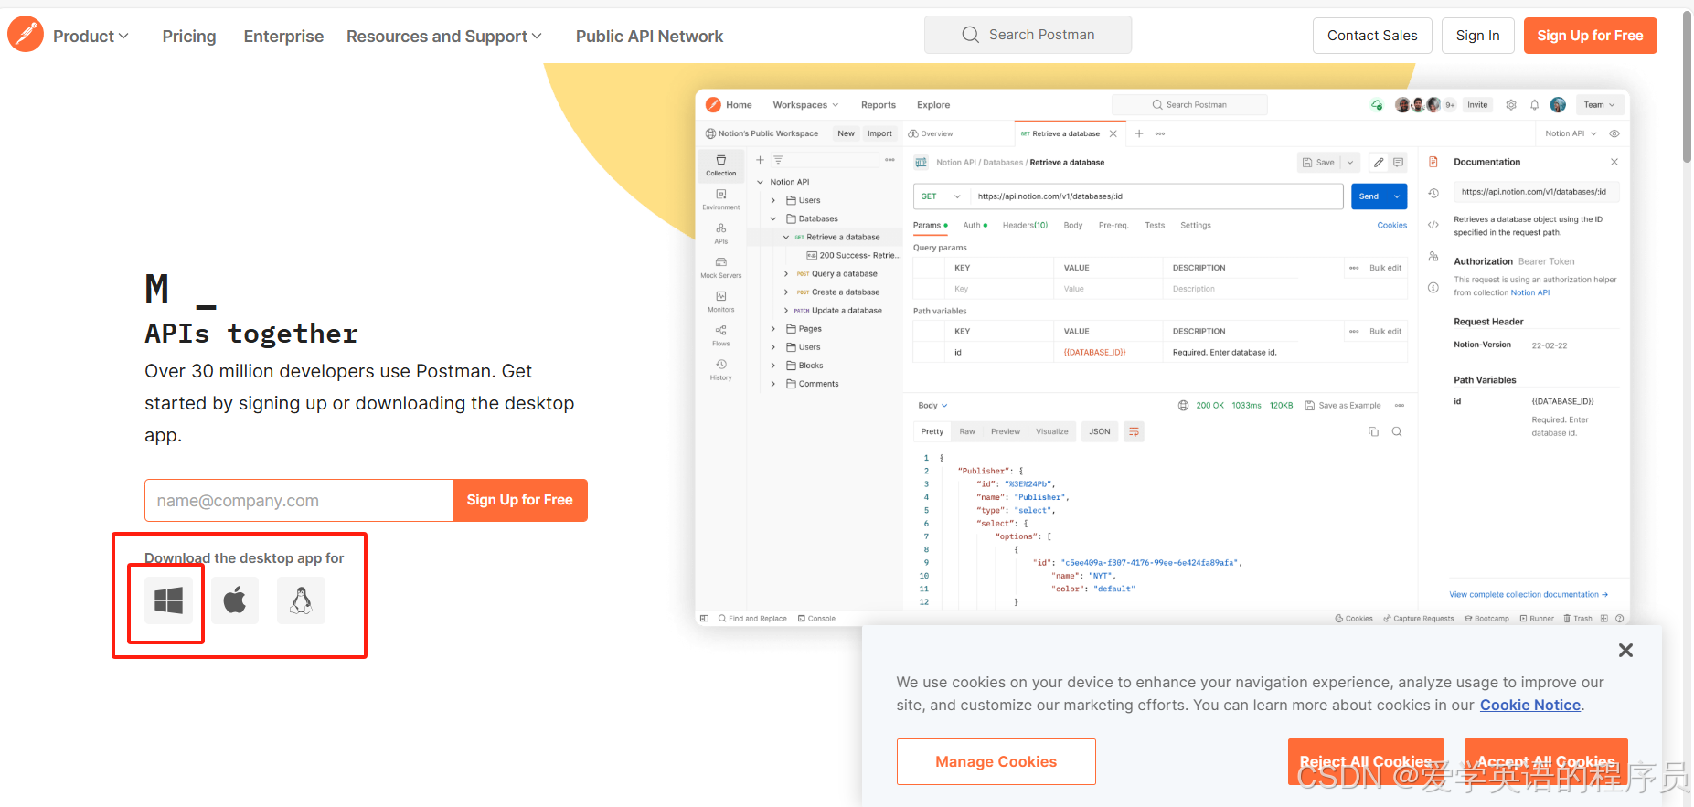
Task: Open the Environment sidebar icon in app preview
Action: 721,199
